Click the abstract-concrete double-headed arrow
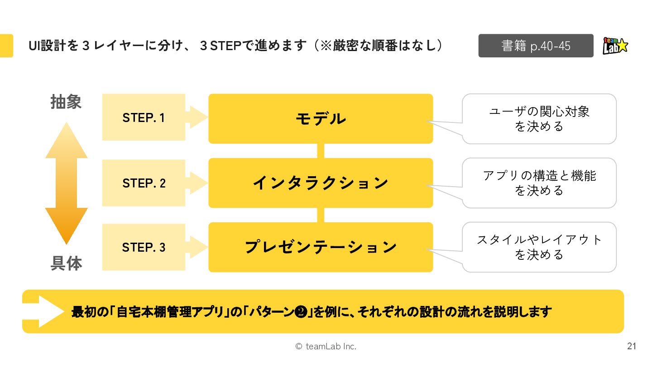 66,183
